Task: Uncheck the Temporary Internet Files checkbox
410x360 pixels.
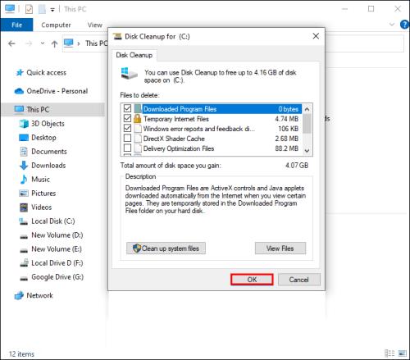Action: [x=127, y=118]
